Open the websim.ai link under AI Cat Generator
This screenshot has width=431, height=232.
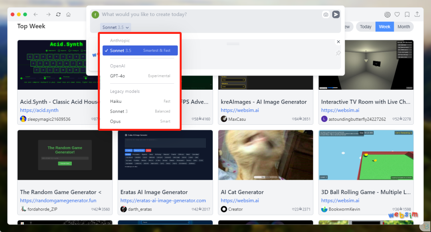[x=240, y=201]
